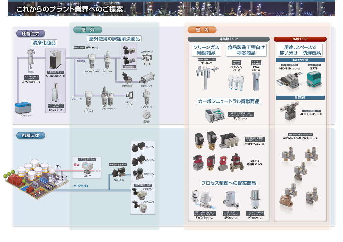Select the エアブローノズル nozzle image
The image size is (343, 242).
(x=130, y=95)
